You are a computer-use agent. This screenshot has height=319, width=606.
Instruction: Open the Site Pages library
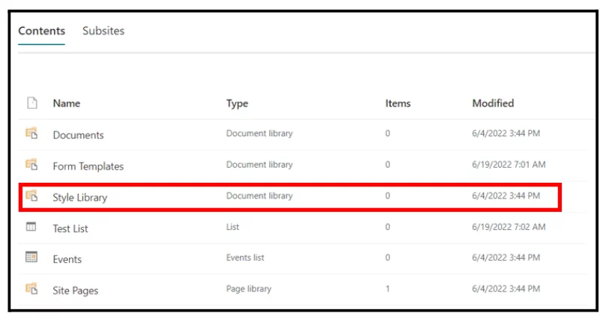click(x=75, y=290)
